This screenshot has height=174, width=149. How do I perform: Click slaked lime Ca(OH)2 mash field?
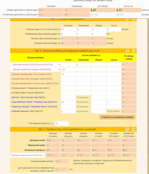[x=68, y=107]
